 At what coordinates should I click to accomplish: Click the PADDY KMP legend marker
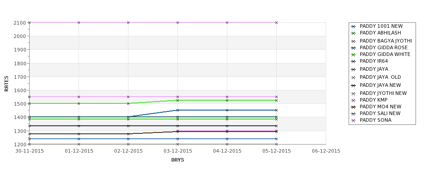[x=354, y=100]
